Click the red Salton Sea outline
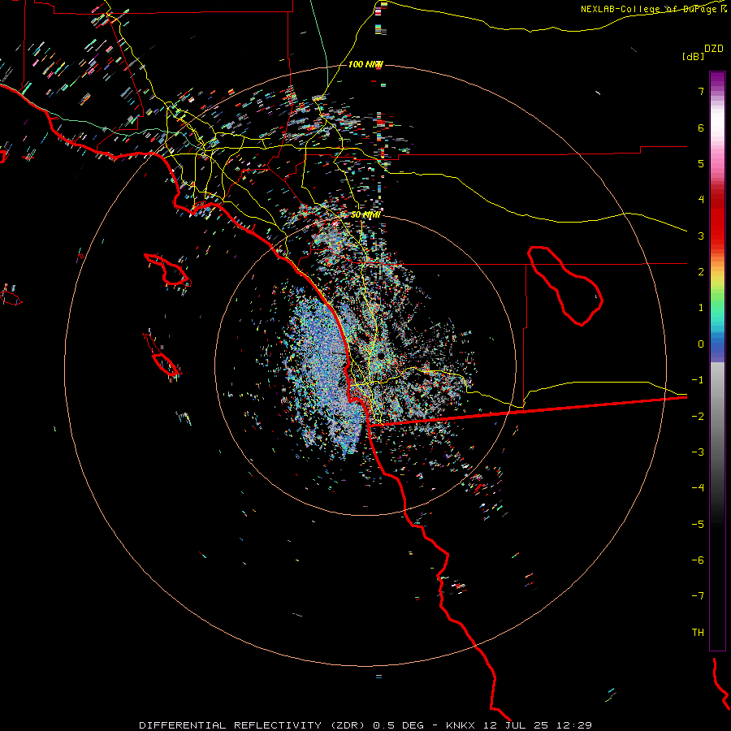This screenshot has width=731, height=731. coord(565,286)
